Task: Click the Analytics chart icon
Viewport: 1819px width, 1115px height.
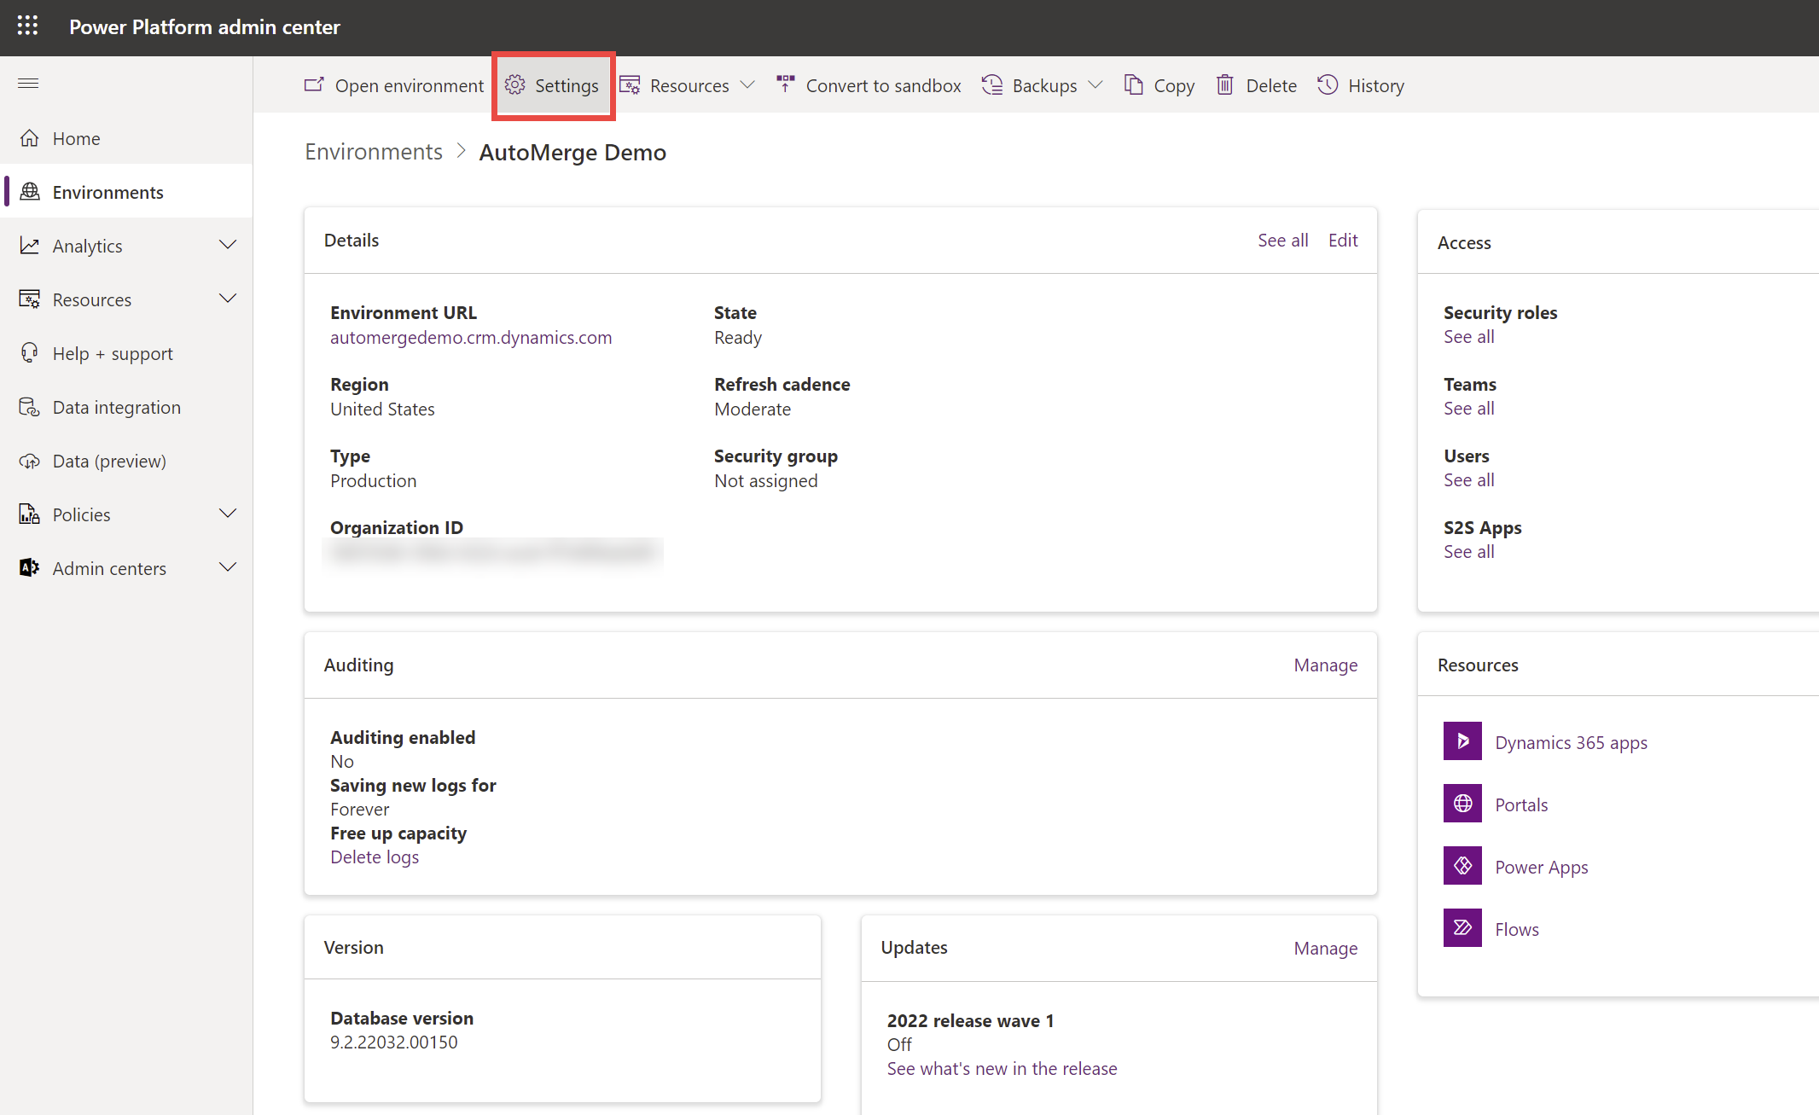Action: [30, 246]
